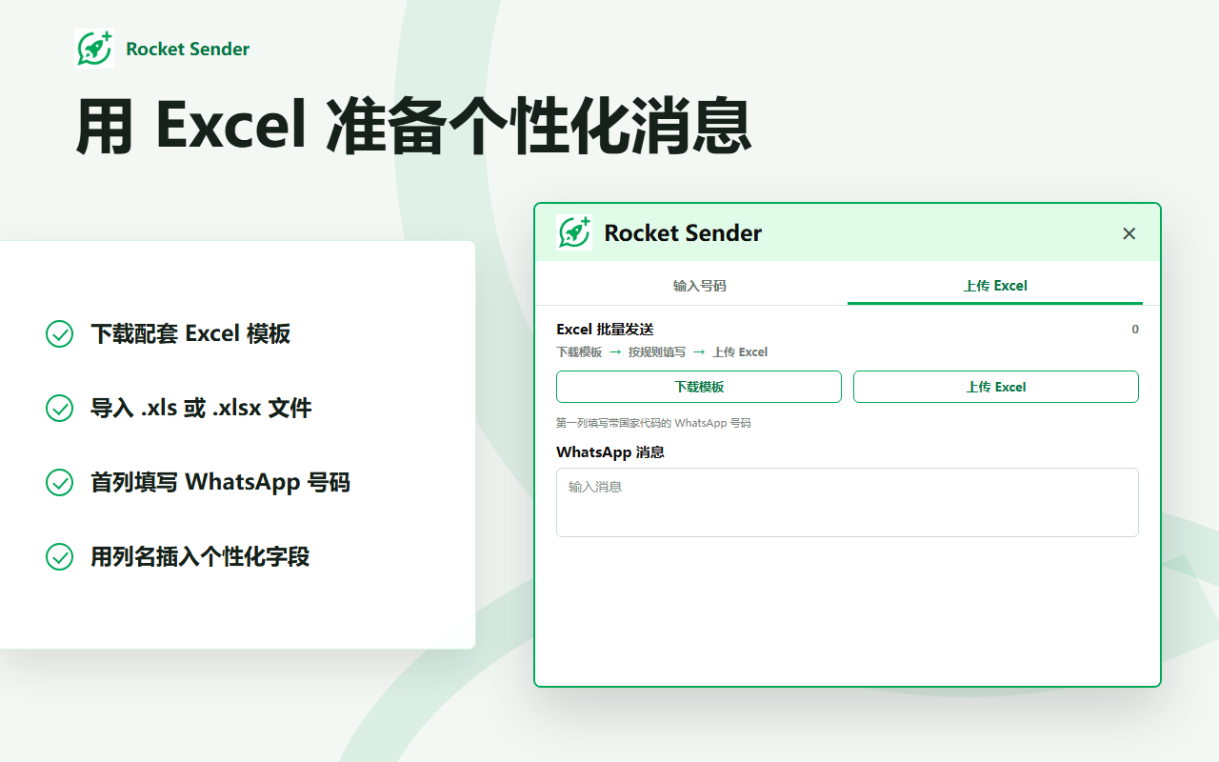Screen dimensions: 1219x762
Task: Click the rocket icon in the dialog header
Action: click(574, 232)
